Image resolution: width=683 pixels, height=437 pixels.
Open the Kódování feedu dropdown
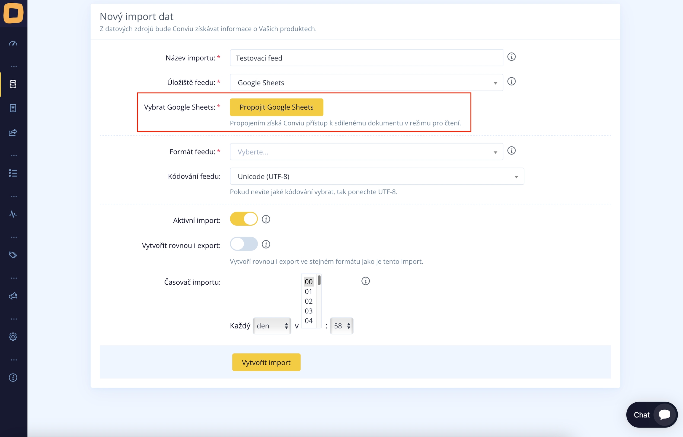click(376, 176)
